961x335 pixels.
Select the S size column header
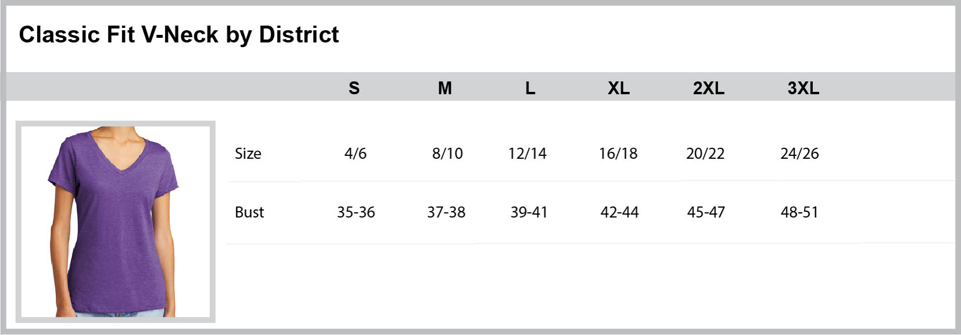coord(354,88)
